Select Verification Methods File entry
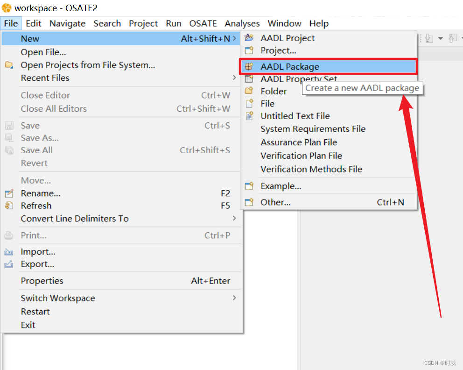Screen dimensions: 463x370 [329, 169]
